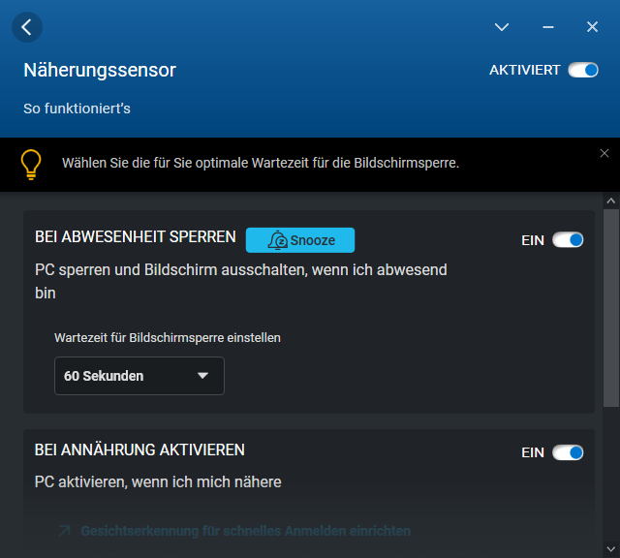
Task: Click the BEI ABWESENHEIT SPERREN title
Action: (136, 237)
